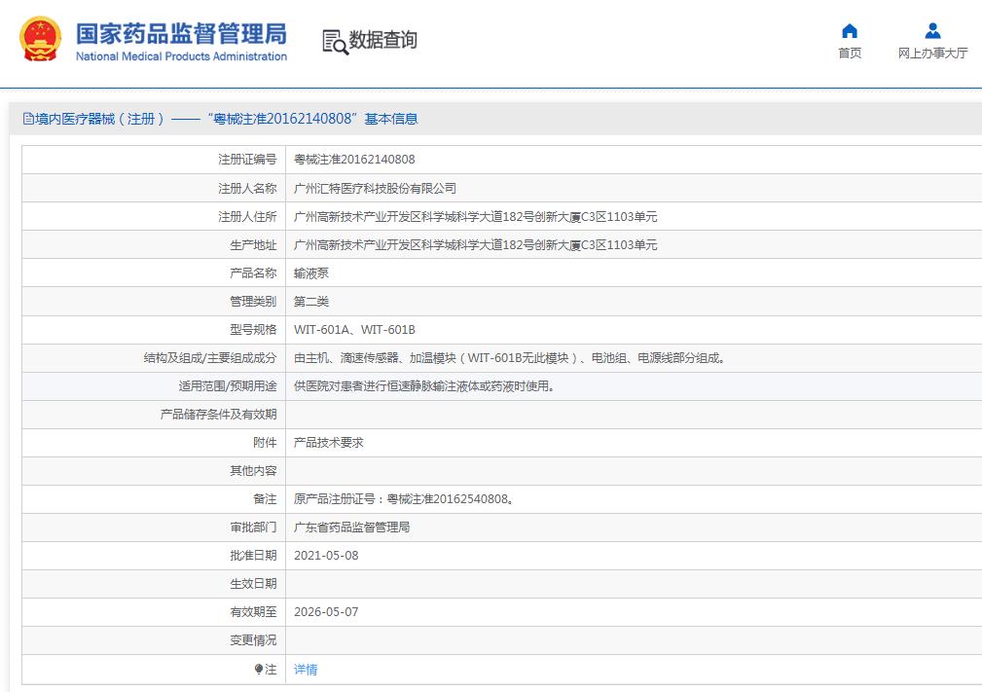Click the 其他内容 label cell
The width and height of the screenshot is (982, 692).
click(154, 471)
